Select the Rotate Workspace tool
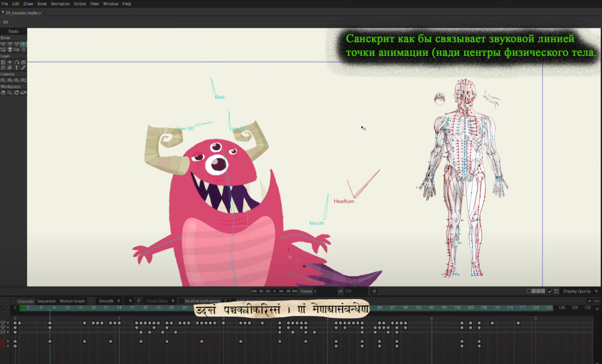The height and width of the screenshot is (364, 602). click(16, 93)
